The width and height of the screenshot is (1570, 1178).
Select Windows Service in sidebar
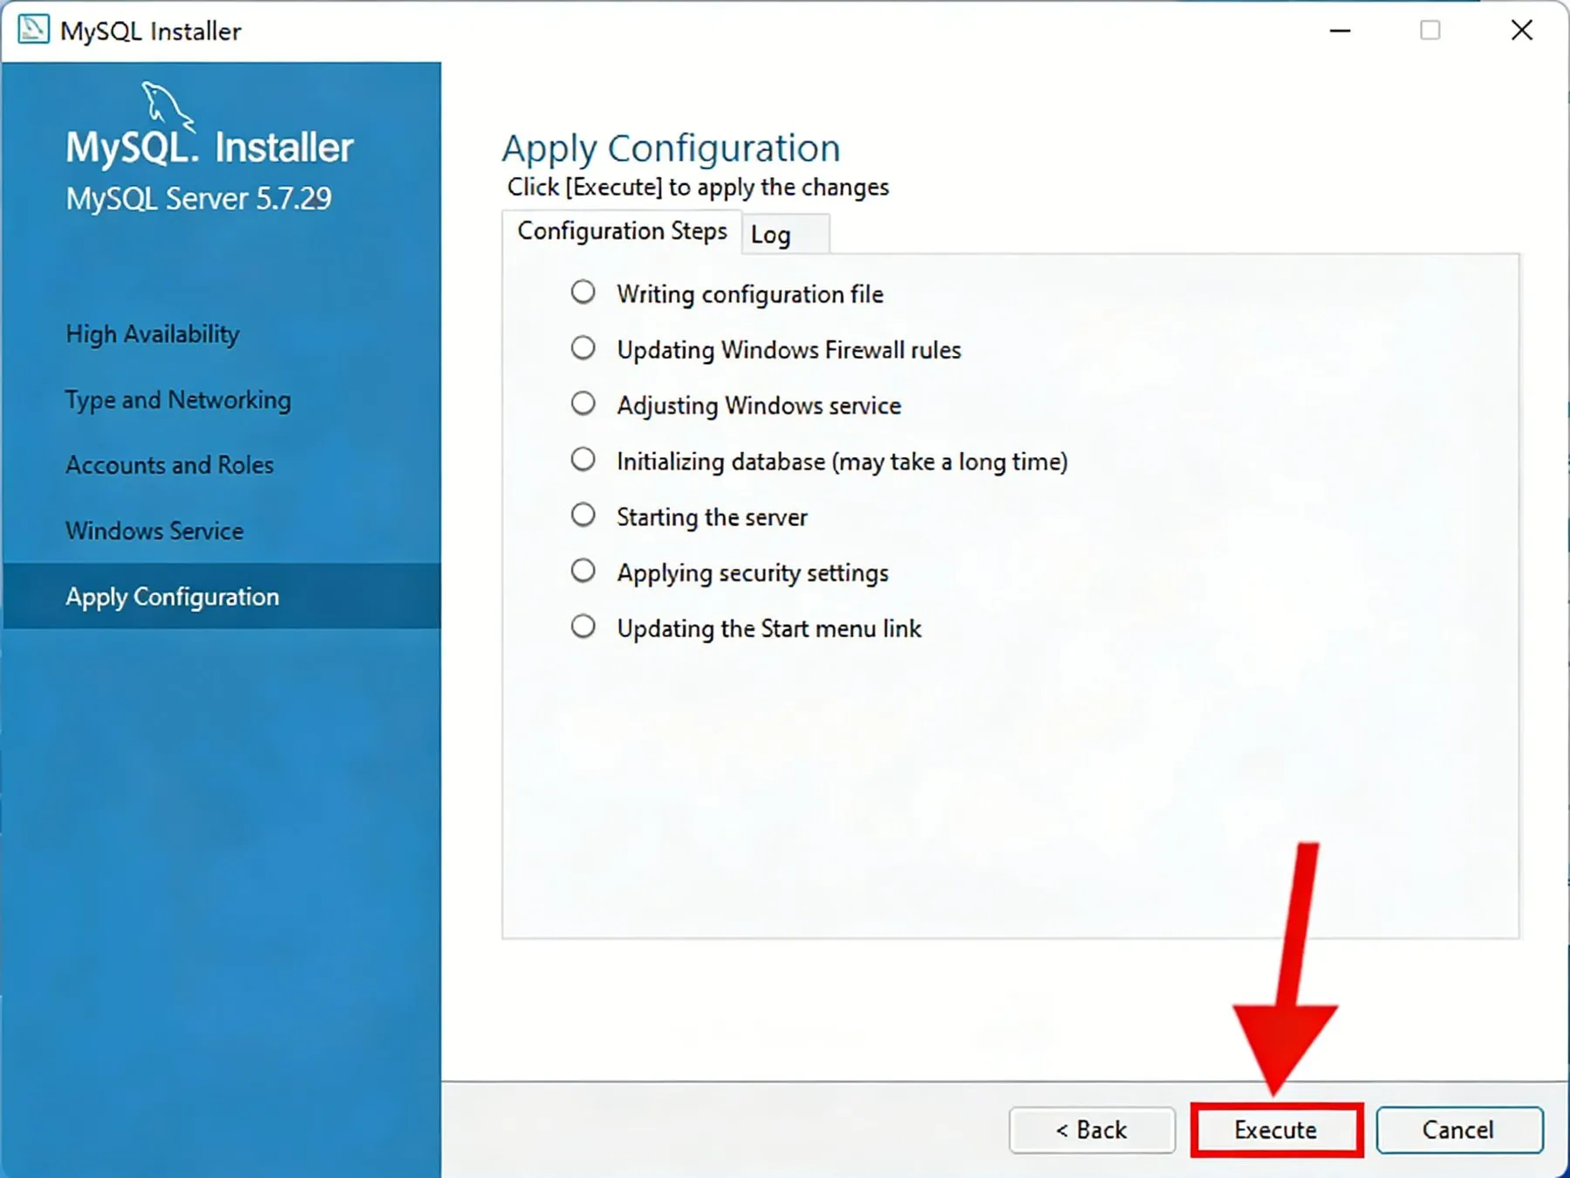click(154, 531)
